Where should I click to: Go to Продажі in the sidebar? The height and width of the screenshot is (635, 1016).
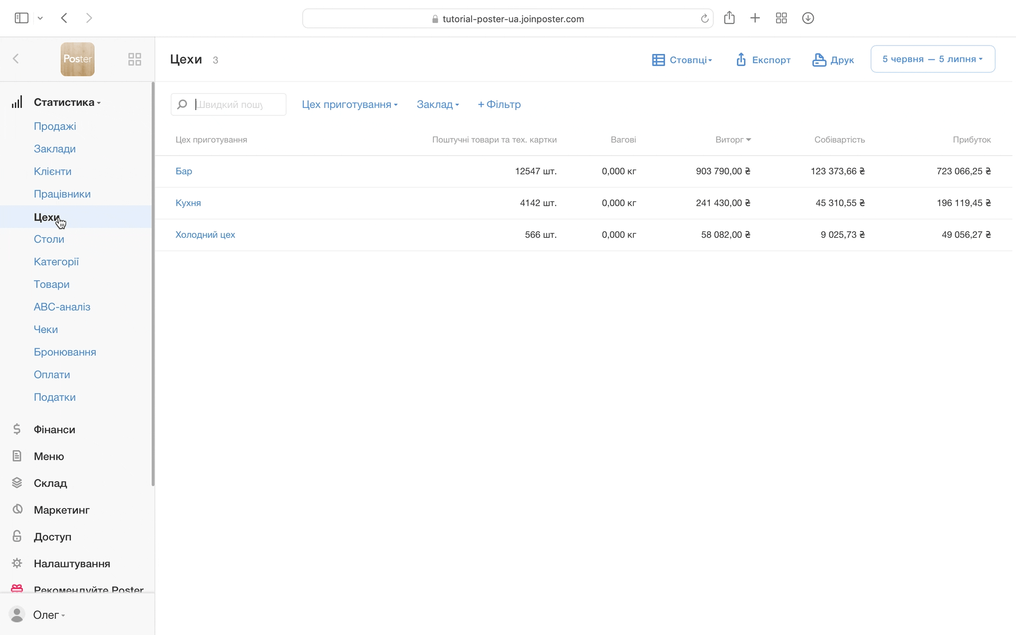(55, 126)
